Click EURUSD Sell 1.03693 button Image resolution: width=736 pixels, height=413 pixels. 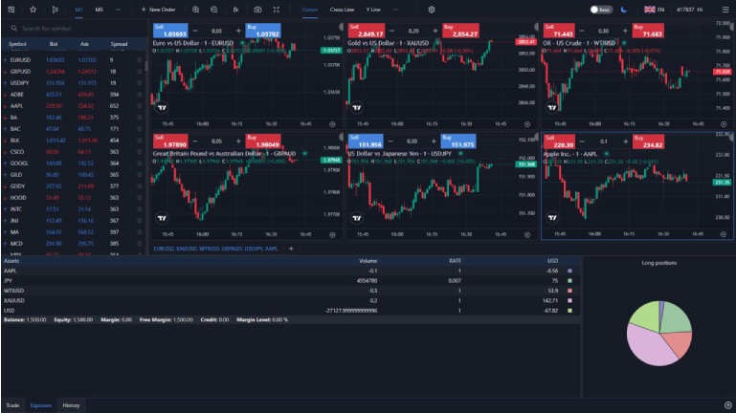point(170,31)
